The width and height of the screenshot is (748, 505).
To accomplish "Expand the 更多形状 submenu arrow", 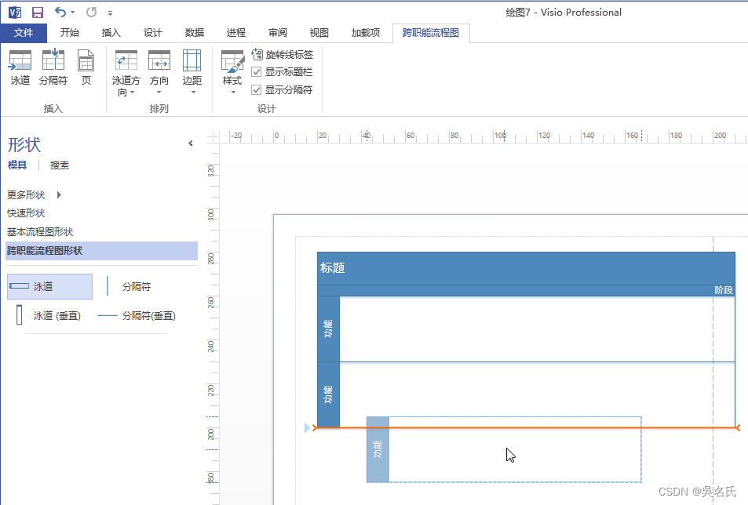I will click(x=59, y=194).
